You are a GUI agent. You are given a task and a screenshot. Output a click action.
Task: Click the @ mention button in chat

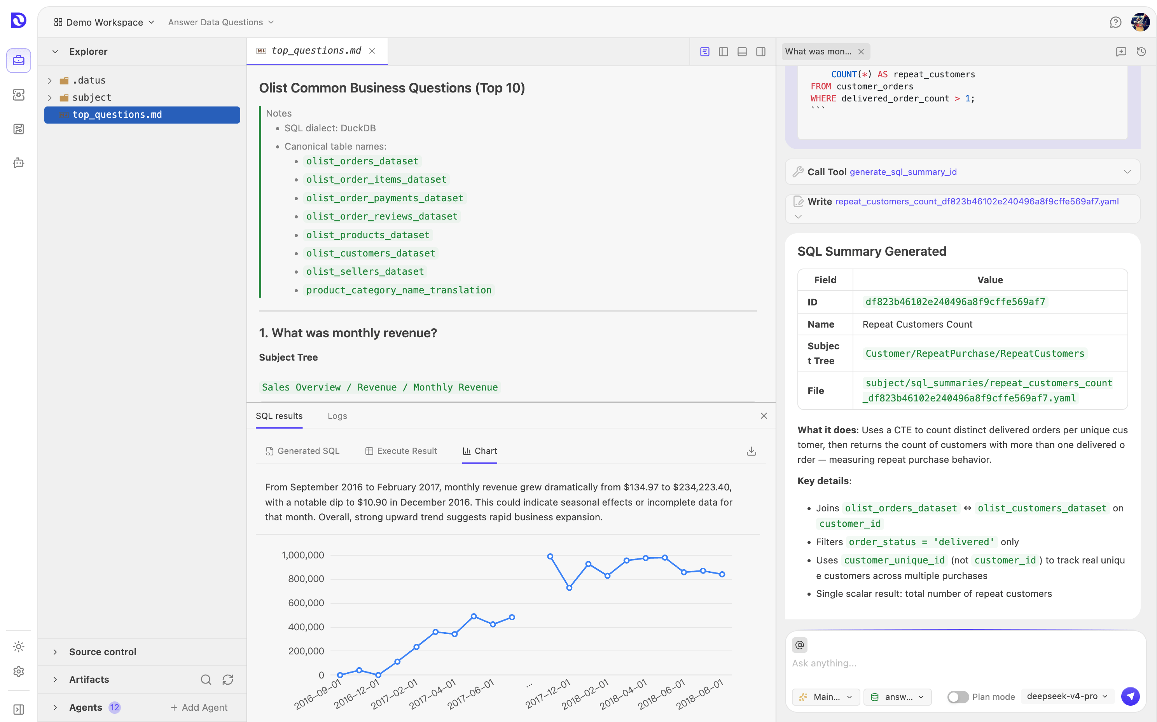800,645
